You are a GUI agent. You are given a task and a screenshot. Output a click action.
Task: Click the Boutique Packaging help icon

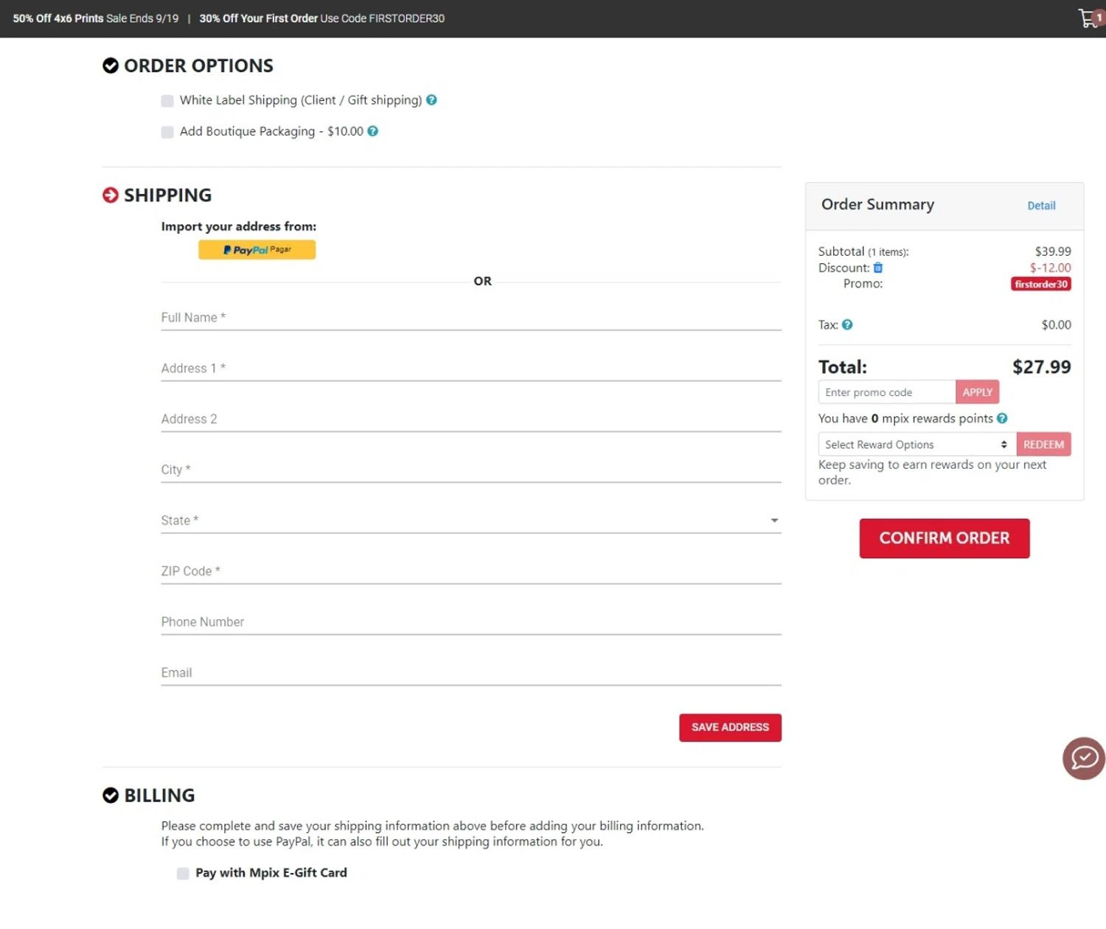coord(373,131)
